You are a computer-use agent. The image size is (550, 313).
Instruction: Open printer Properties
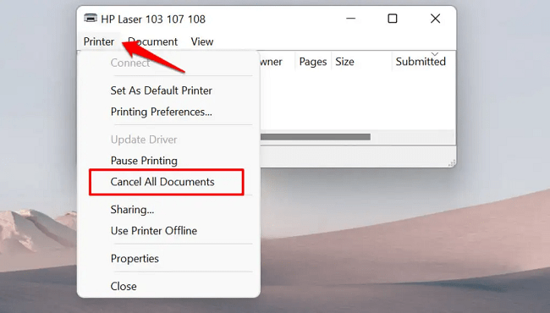click(135, 259)
